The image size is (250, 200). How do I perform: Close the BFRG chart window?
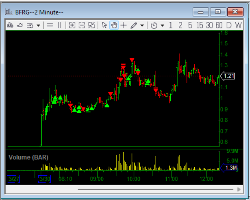tap(235, 12)
